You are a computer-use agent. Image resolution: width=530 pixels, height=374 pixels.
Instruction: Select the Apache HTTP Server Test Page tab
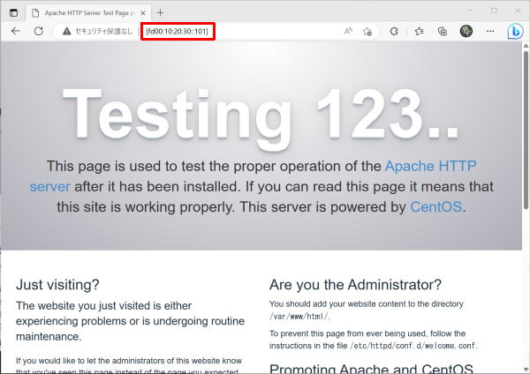point(88,13)
